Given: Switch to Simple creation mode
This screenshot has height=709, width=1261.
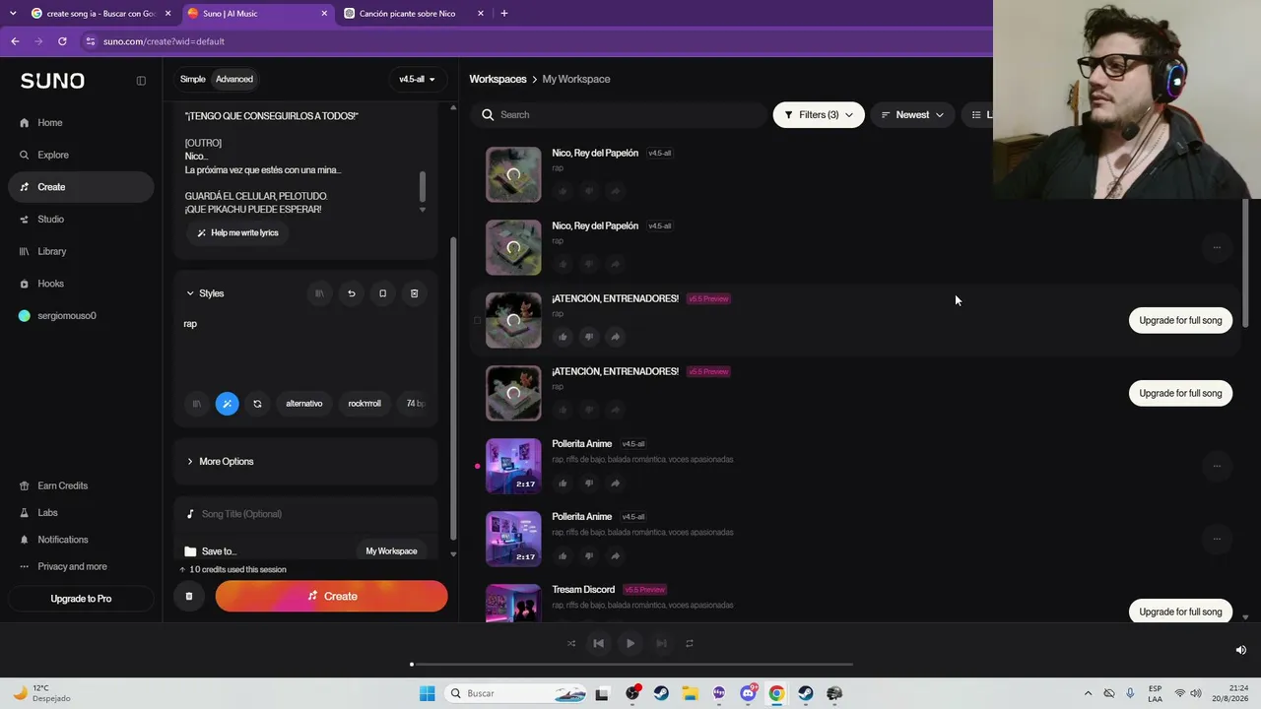Looking at the screenshot, I should tap(193, 79).
